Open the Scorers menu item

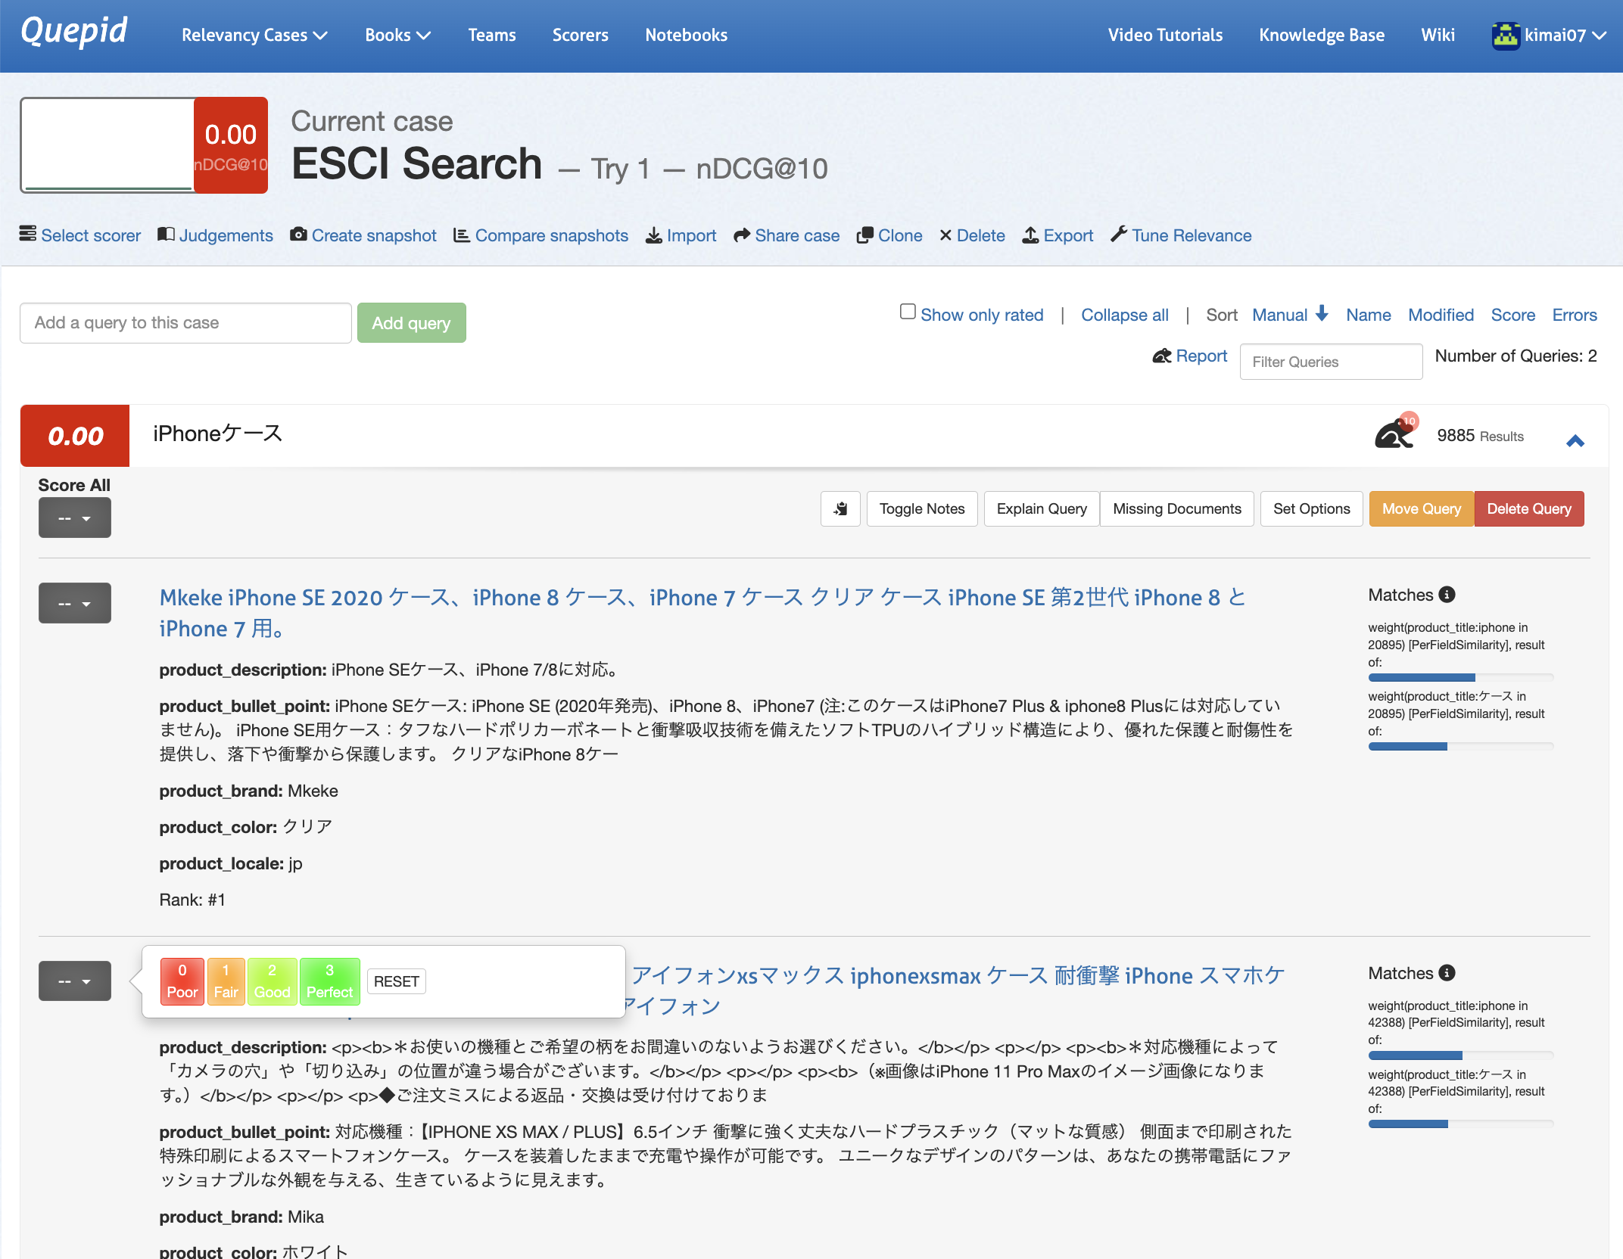[x=580, y=36]
